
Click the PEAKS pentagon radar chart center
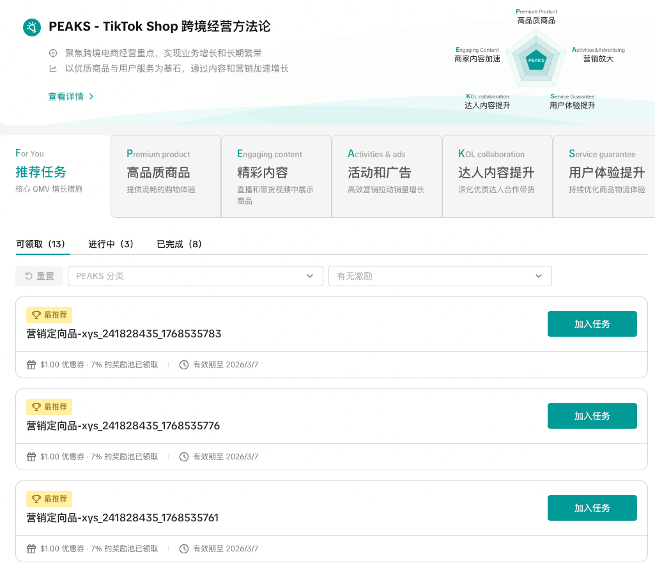(536, 60)
